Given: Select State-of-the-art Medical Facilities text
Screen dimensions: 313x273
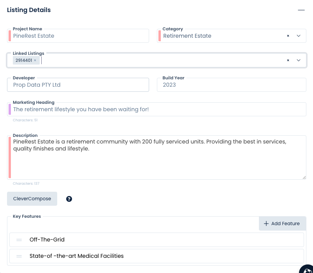Looking at the screenshot, I should (77, 256).
